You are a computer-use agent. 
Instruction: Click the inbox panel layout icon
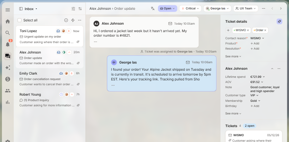(x=21, y=9)
